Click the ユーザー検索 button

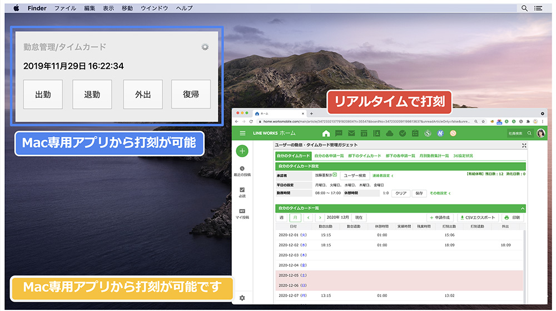click(355, 175)
